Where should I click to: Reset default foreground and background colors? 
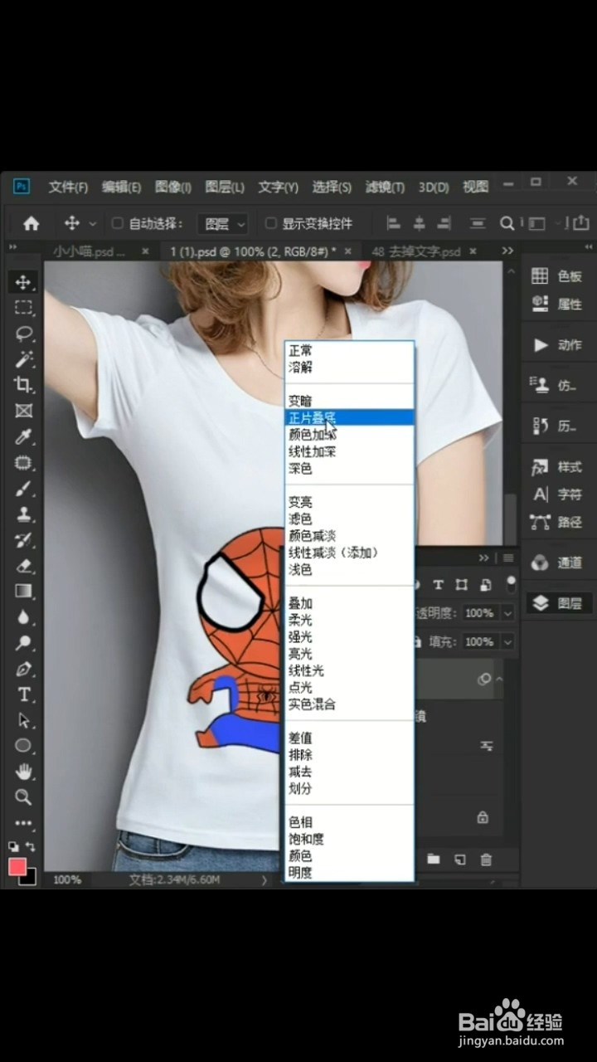pos(14,847)
